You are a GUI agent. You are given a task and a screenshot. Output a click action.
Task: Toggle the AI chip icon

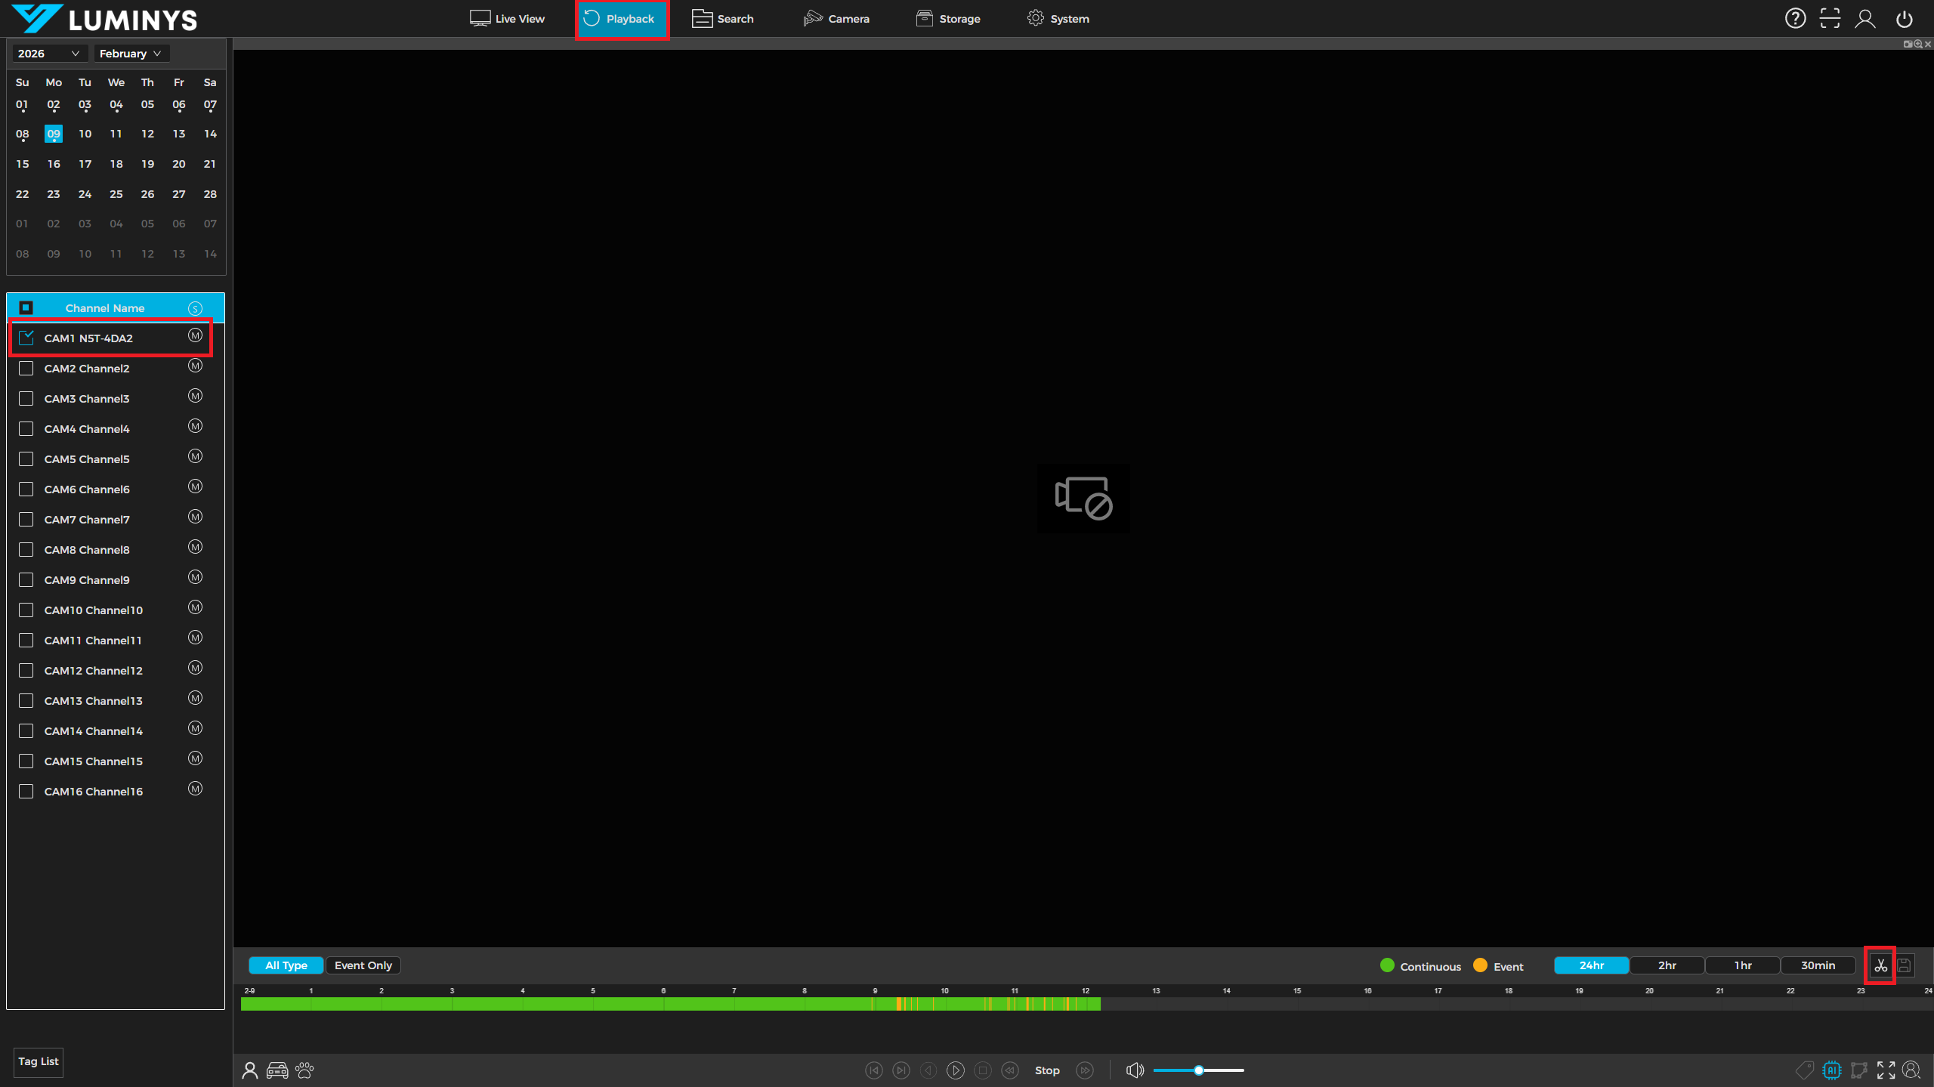tap(1832, 1070)
